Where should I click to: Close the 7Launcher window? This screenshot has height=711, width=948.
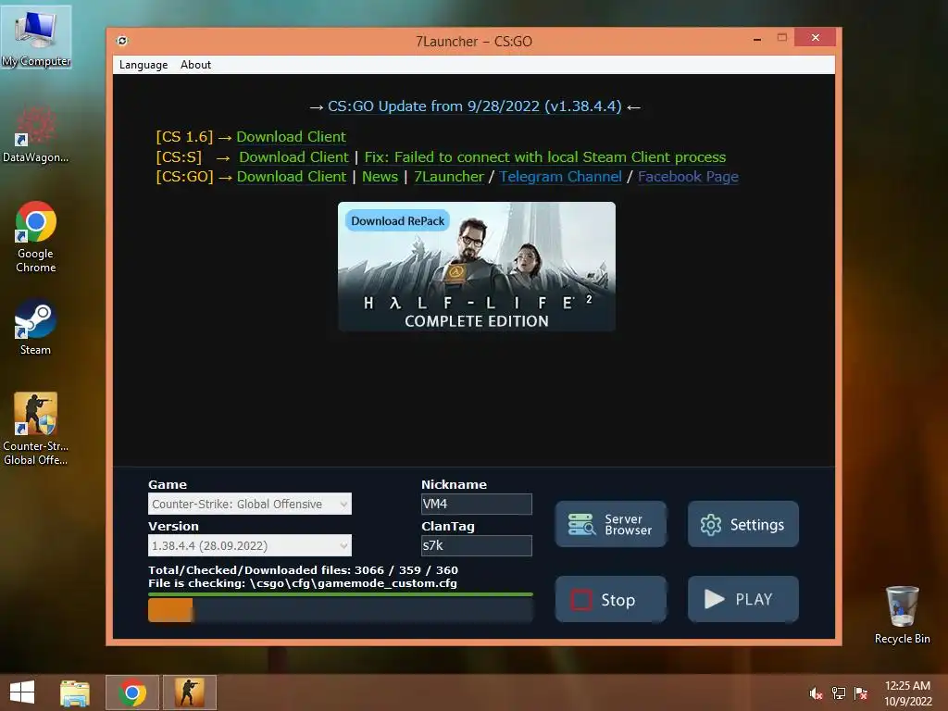pyautogui.click(x=815, y=37)
